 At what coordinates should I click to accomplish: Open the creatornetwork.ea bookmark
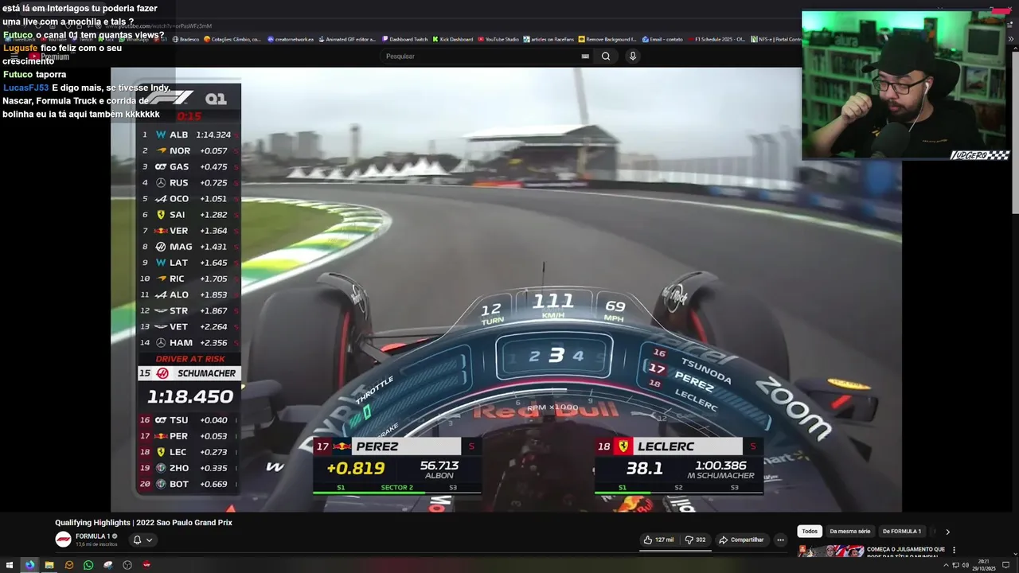(x=291, y=39)
